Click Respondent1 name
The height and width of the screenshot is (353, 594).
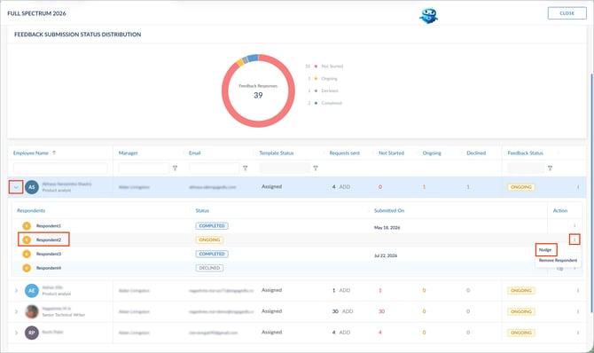click(49, 226)
